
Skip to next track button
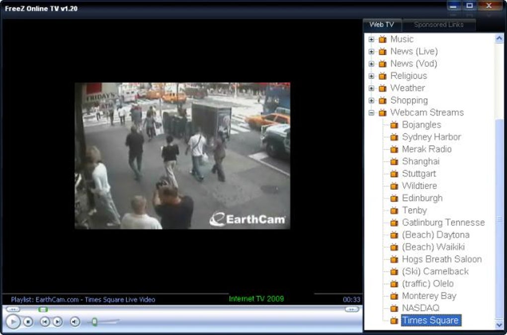[x=58, y=322]
